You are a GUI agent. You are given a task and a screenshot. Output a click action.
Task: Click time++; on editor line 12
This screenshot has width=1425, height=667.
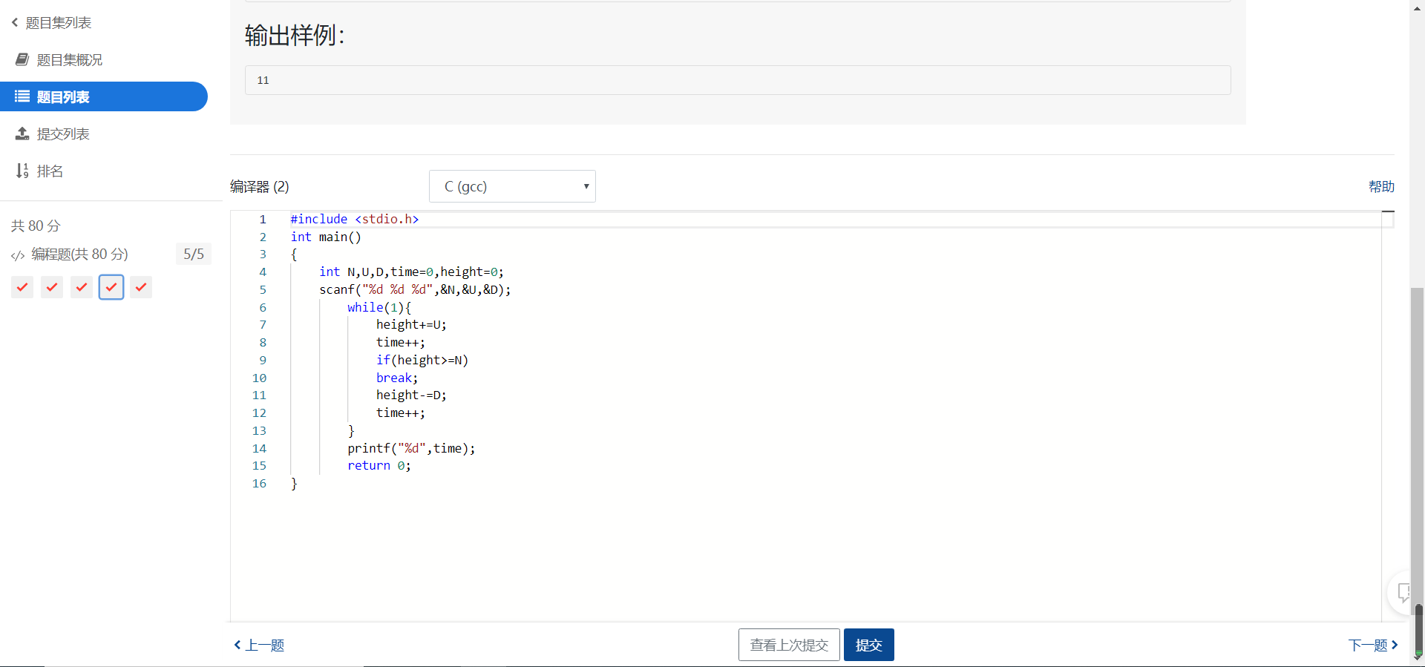point(401,413)
